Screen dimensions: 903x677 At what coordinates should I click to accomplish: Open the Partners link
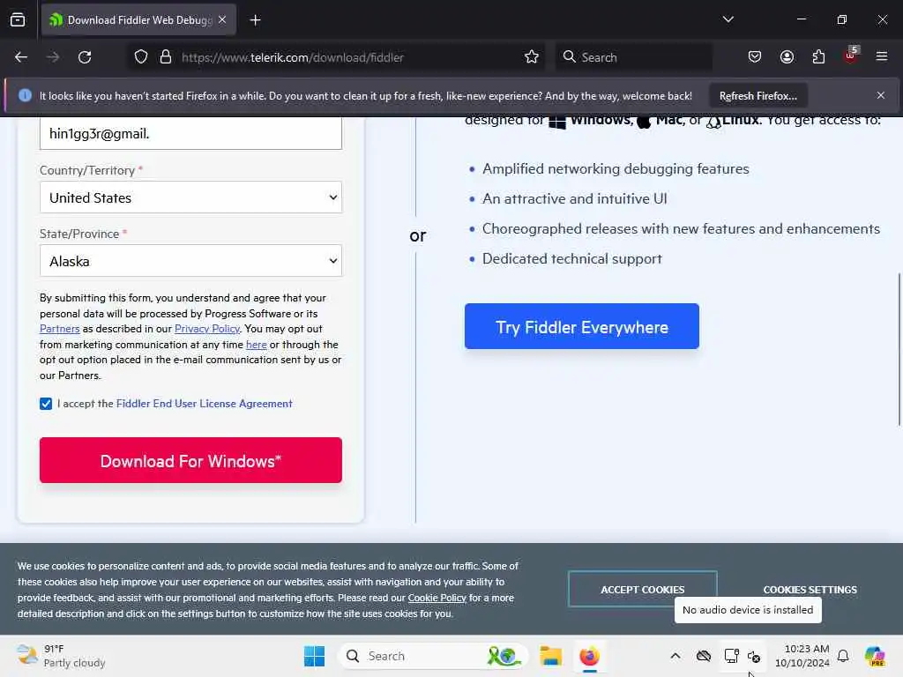pos(59,329)
